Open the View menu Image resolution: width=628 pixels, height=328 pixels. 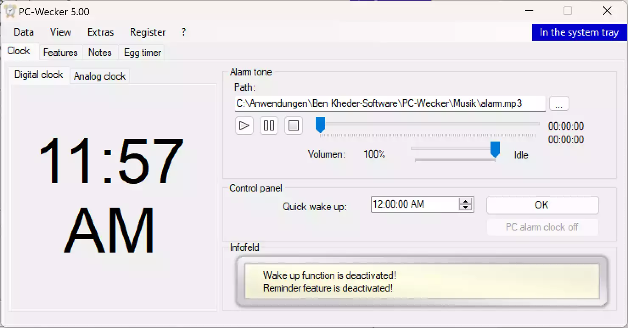61,32
